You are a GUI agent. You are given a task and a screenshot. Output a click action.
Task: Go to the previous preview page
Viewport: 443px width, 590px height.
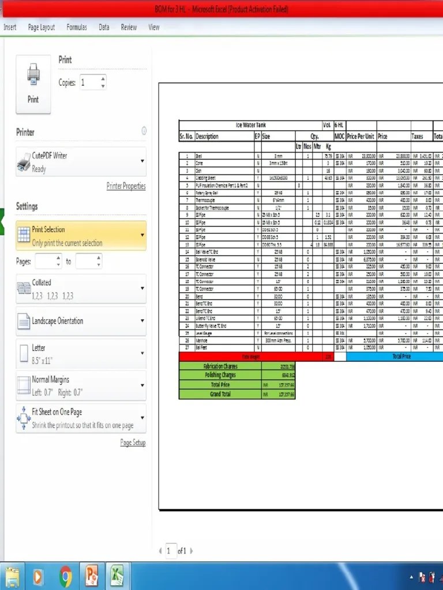coord(160,551)
